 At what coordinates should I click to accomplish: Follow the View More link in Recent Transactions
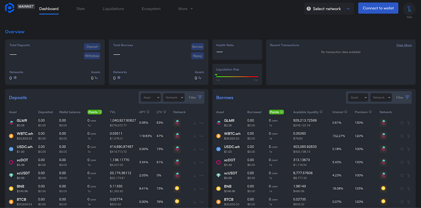404,45
